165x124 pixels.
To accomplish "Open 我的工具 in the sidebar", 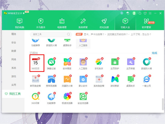I will click(13, 94).
